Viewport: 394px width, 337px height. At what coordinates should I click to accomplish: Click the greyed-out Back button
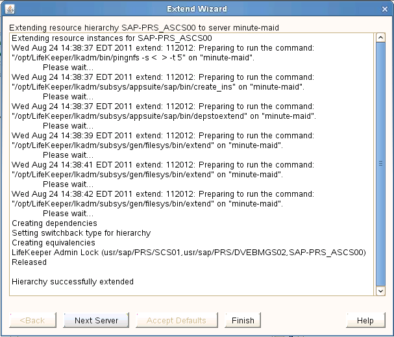coord(32,320)
